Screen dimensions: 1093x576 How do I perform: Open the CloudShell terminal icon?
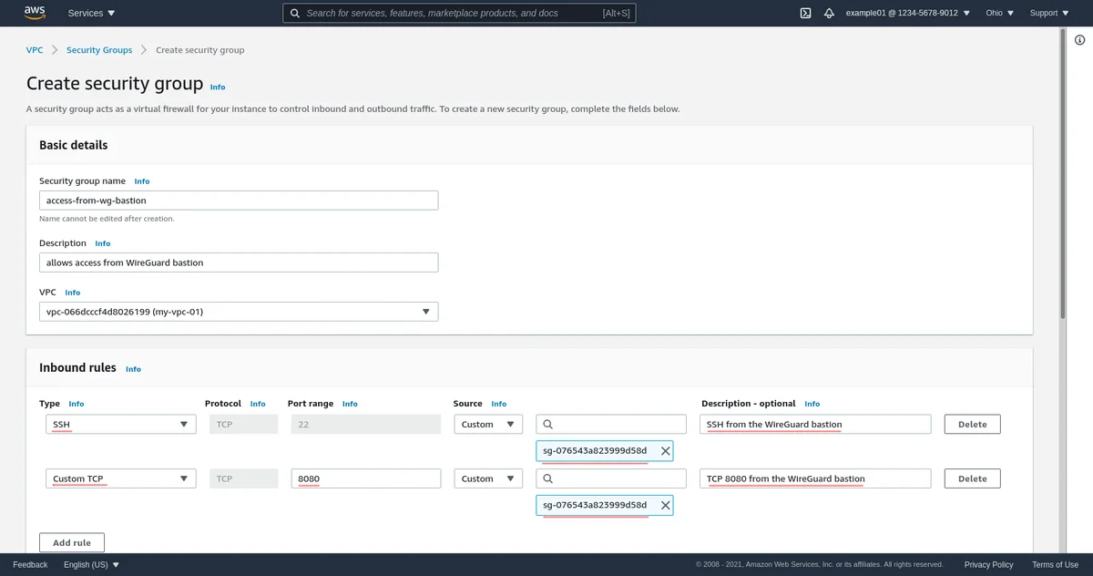pyautogui.click(x=805, y=13)
